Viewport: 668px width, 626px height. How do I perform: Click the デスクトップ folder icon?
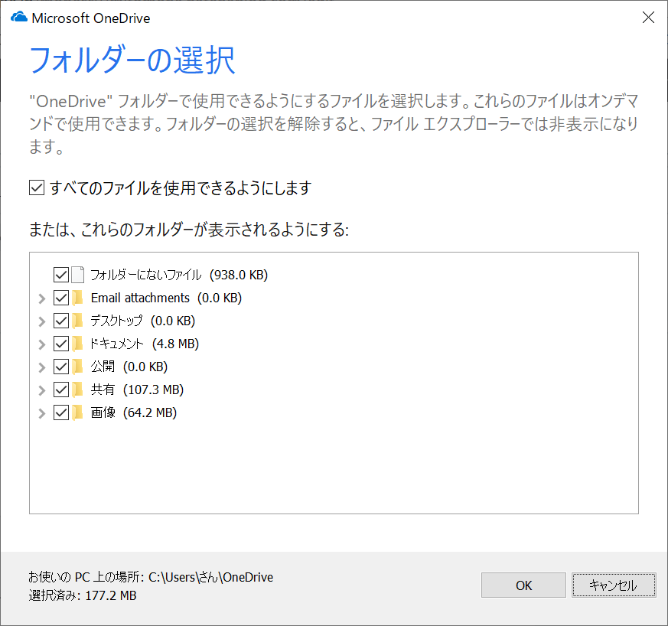tap(77, 321)
